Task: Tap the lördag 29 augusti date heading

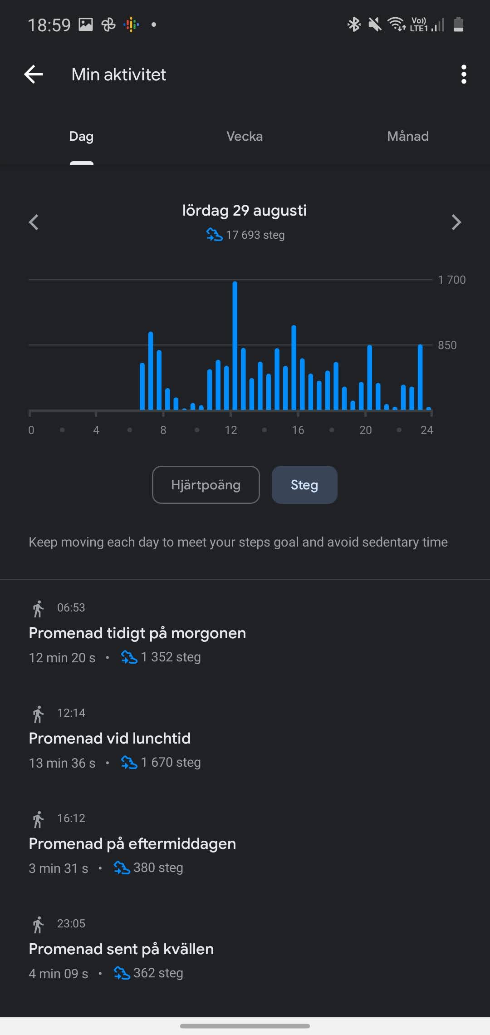Action: click(245, 211)
